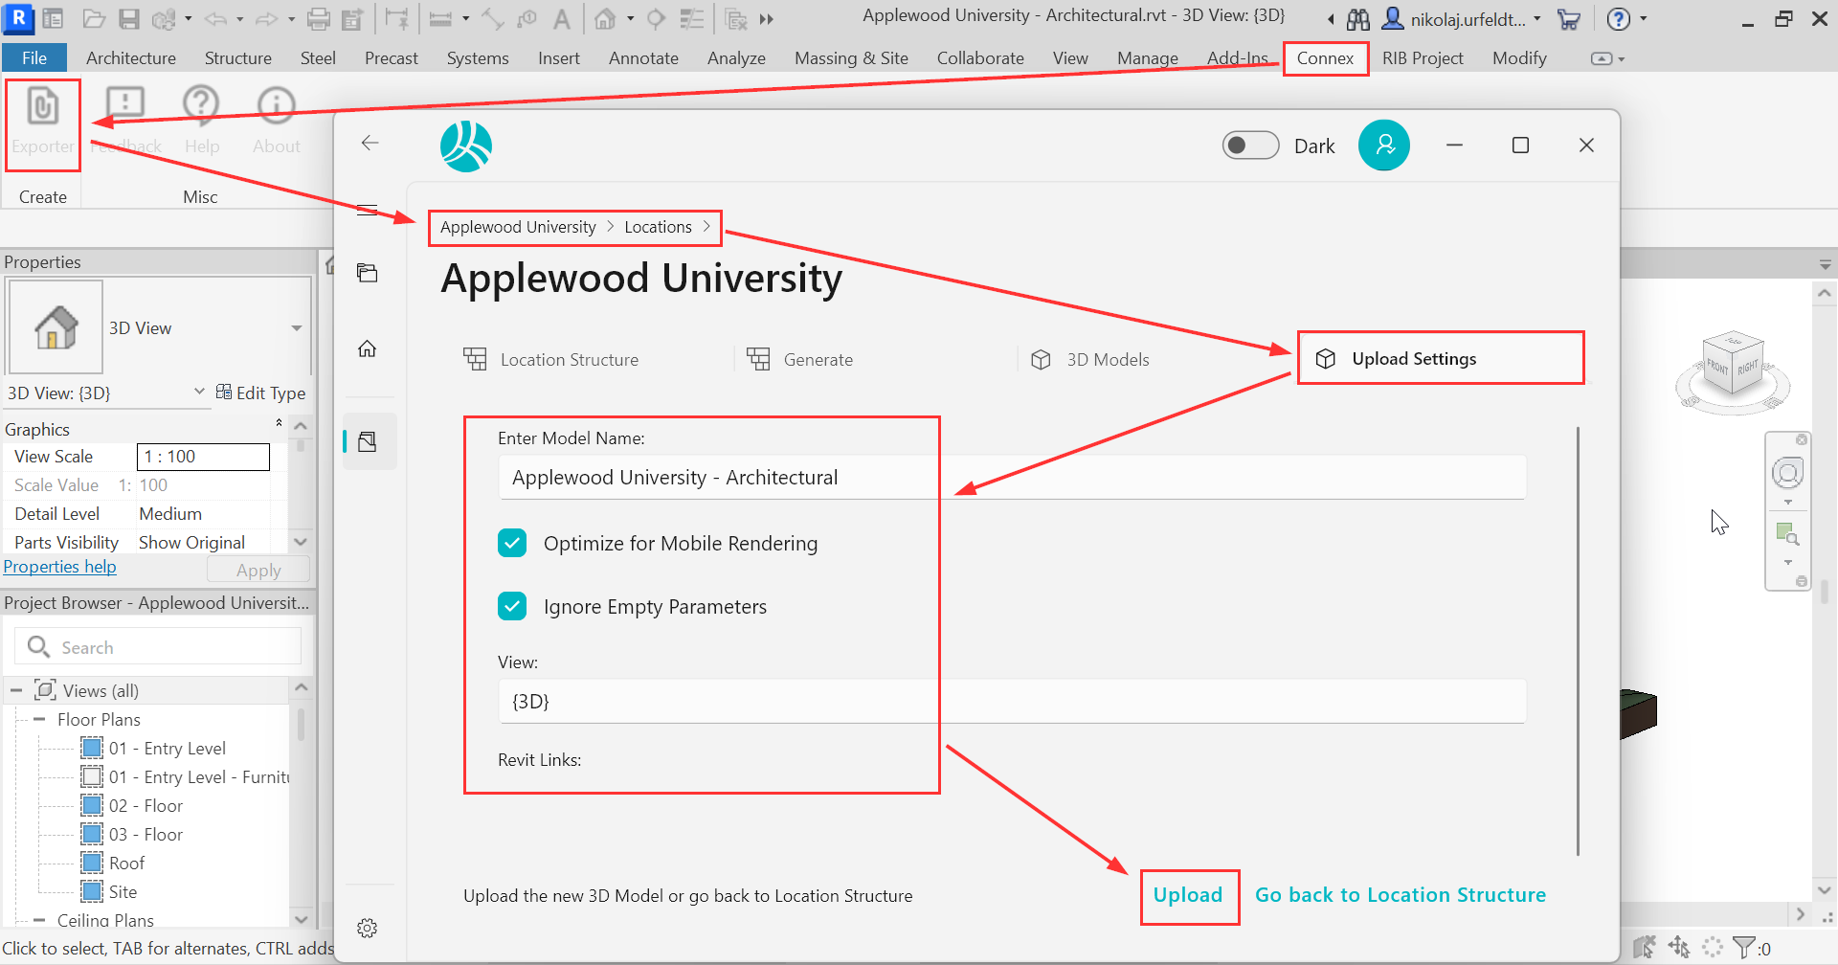Select the Upload Settings tab

[1413, 359]
